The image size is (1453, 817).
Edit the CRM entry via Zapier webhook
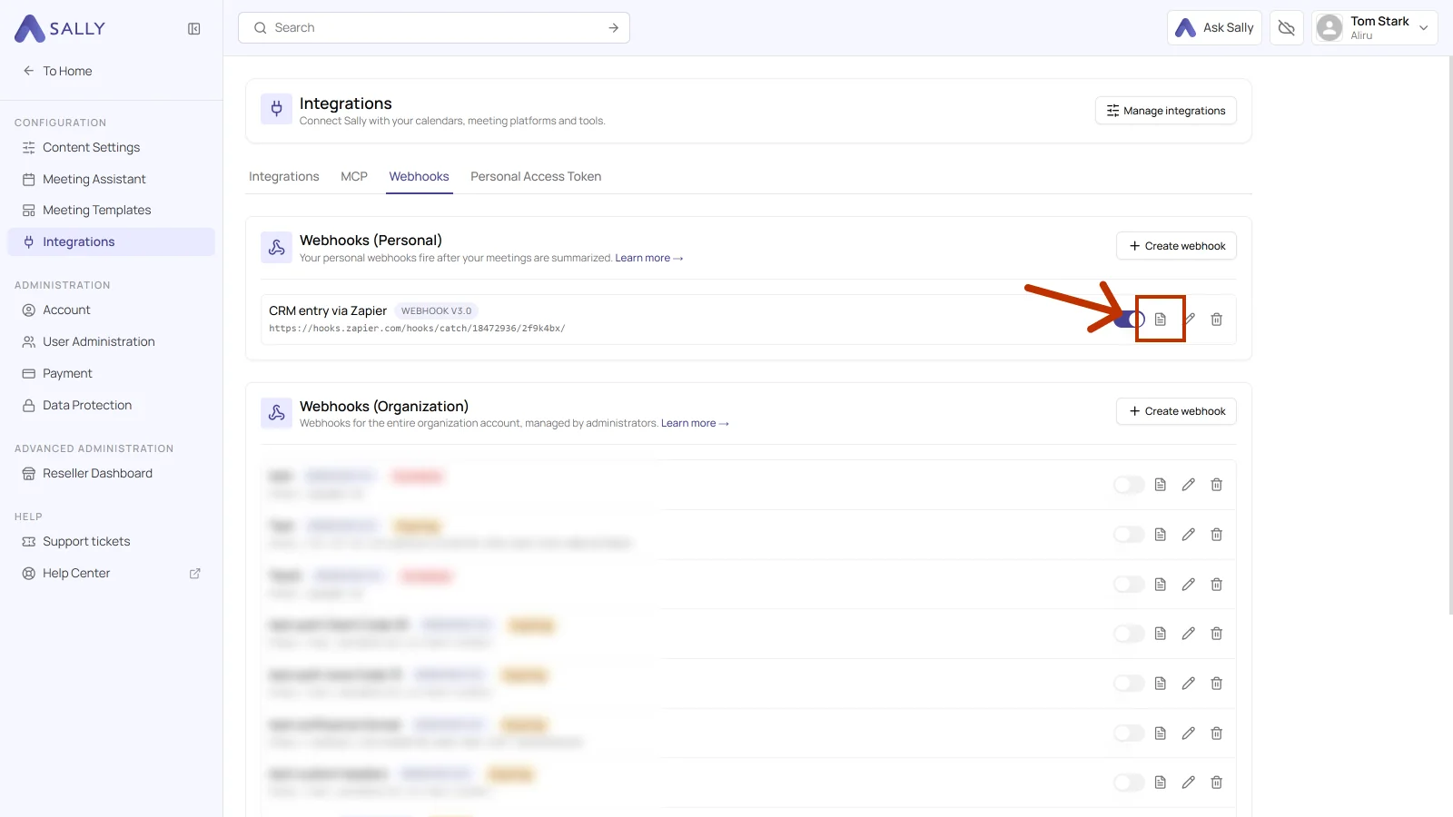click(1189, 320)
